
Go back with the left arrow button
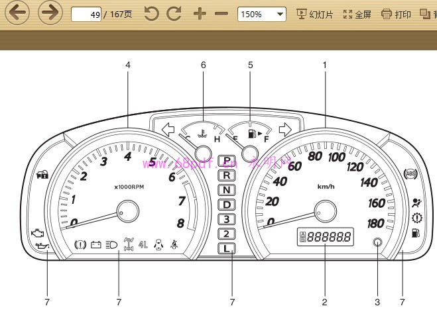[17, 13]
